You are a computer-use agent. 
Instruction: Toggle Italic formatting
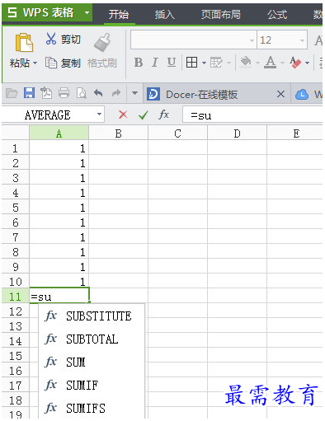point(155,63)
